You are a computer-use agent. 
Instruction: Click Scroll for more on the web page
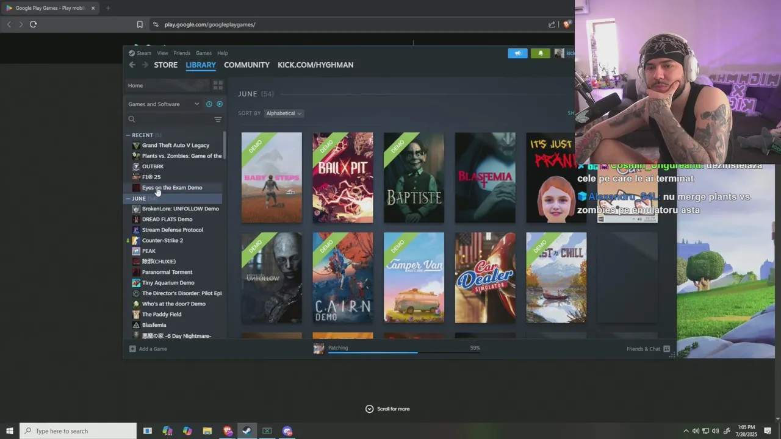(x=387, y=409)
